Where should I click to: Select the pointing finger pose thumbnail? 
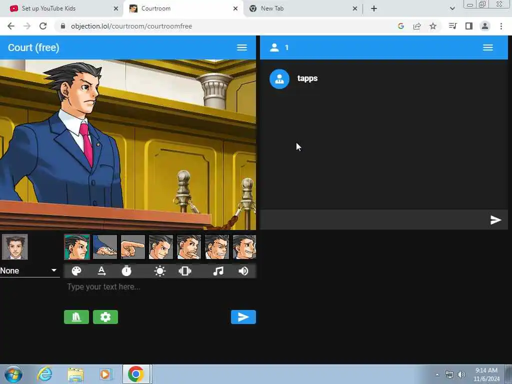pyautogui.click(x=133, y=247)
